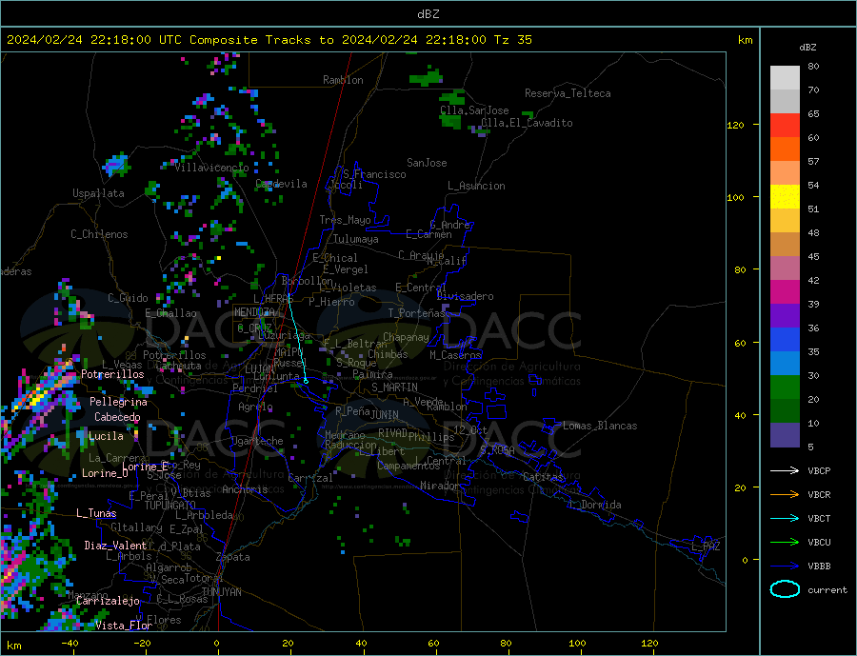857x656 pixels.
Task: Click the Diaz_Valent label
Action: click(115, 546)
